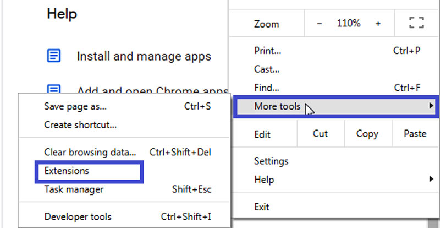Launch Task manager from submenu
The image size is (440, 228).
click(74, 189)
